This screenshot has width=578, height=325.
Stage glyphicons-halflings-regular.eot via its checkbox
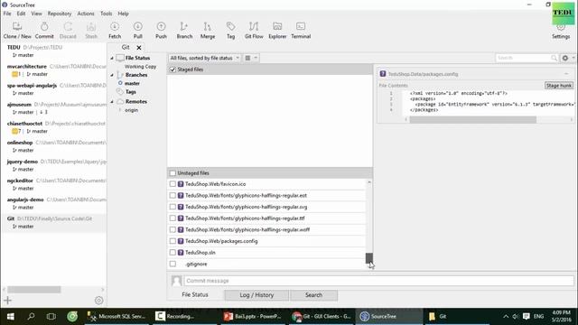(x=172, y=195)
